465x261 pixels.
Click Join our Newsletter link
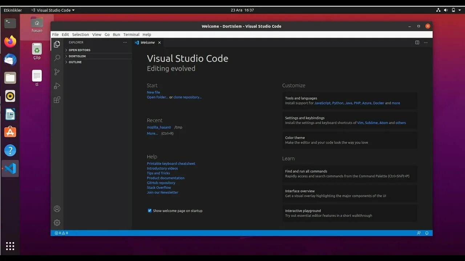162,192
